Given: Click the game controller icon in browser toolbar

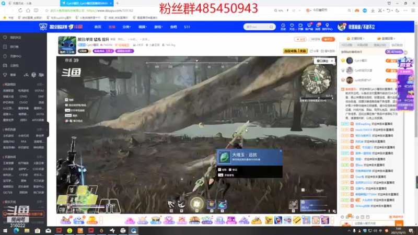Looking at the screenshot, I should 357,10.
